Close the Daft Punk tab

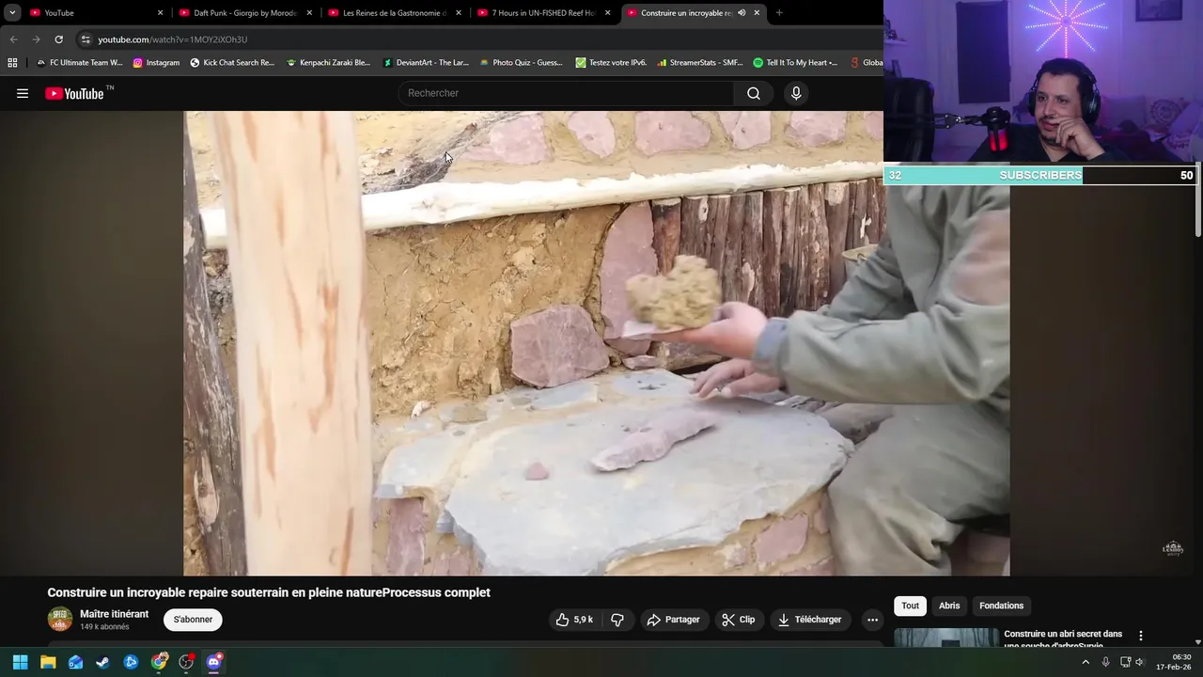tap(309, 13)
